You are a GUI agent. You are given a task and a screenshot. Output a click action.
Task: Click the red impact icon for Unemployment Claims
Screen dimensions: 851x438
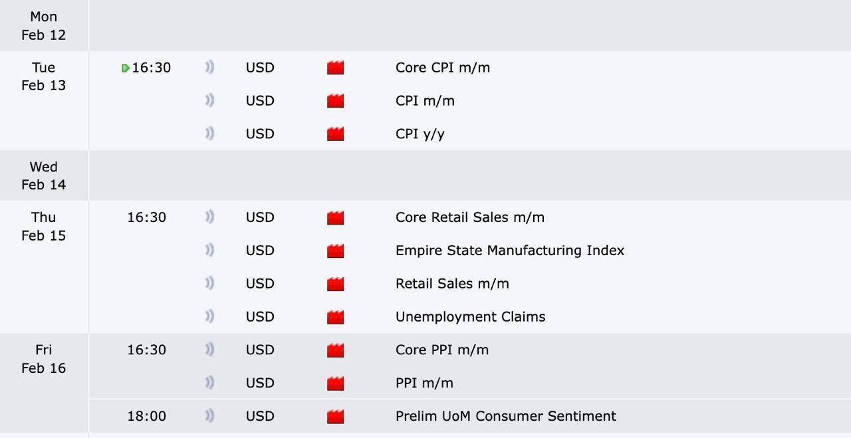pyautogui.click(x=336, y=317)
